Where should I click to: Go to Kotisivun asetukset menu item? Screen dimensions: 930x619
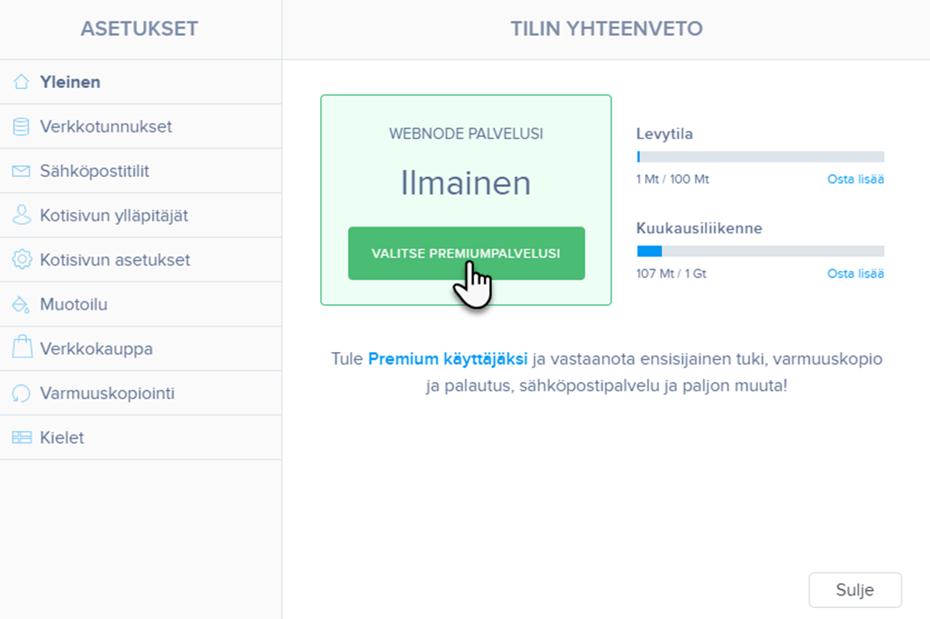(x=115, y=260)
